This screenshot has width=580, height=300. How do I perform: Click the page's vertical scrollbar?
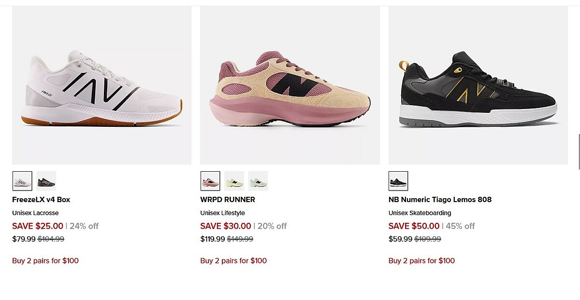tap(579, 152)
